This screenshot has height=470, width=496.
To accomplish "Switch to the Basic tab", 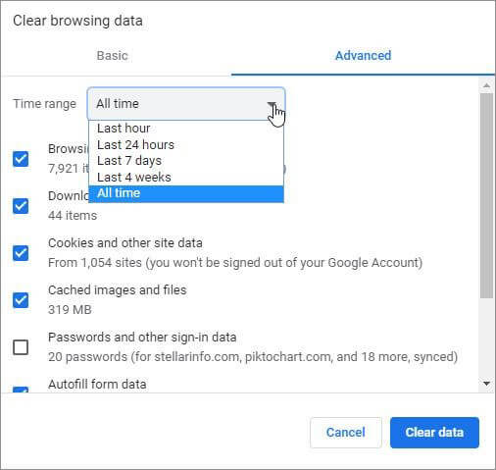I will [112, 56].
